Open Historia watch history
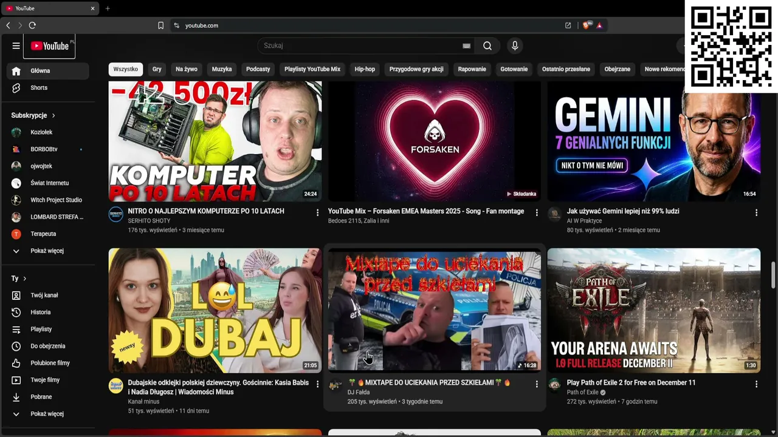This screenshot has height=437, width=778. point(48,312)
